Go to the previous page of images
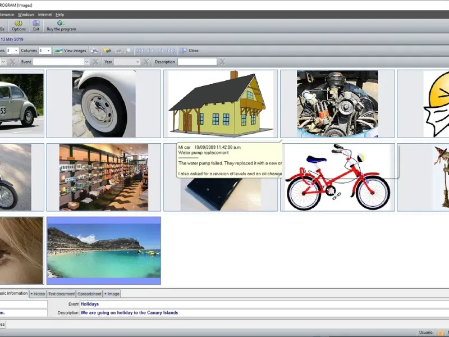449x337 pixels. 150,51
